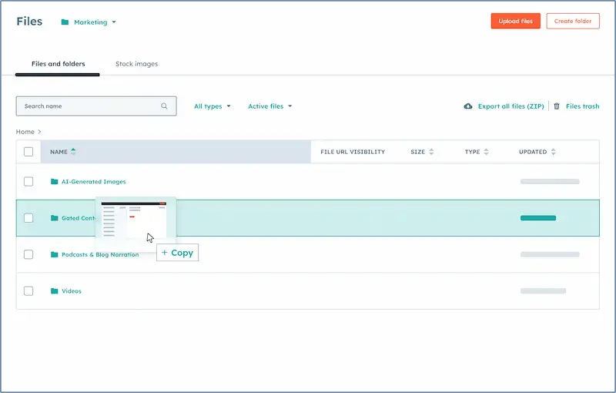Sort by type using Type sort arrows

pos(487,152)
